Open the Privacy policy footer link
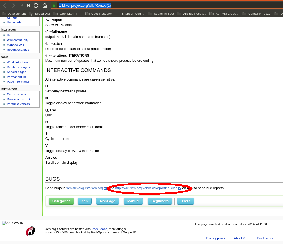Image resolution: width=283 pixels, height=244 pixels. coord(216,238)
